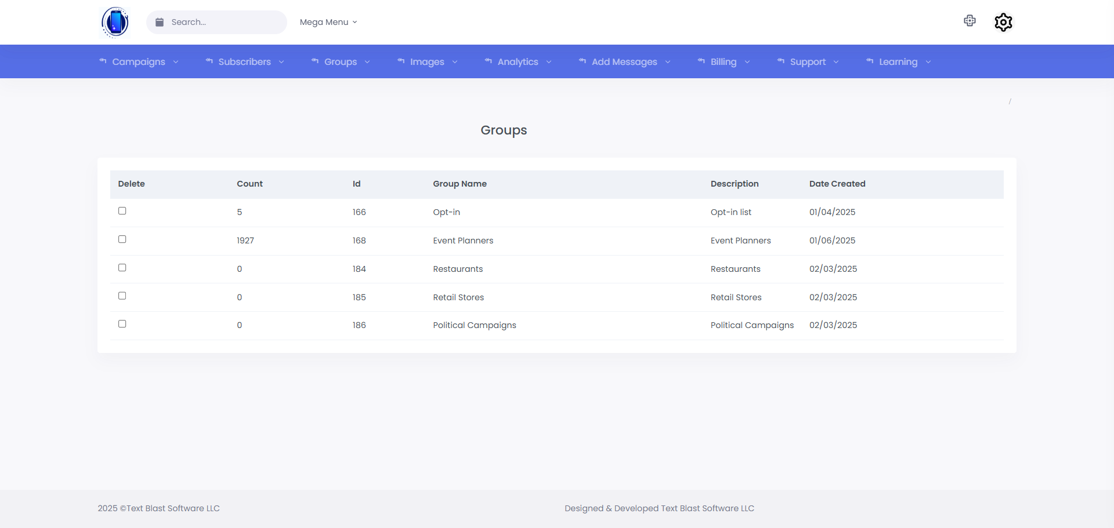The height and width of the screenshot is (528, 1114).
Task: Open the Analytics menu
Action: click(x=518, y=61)
